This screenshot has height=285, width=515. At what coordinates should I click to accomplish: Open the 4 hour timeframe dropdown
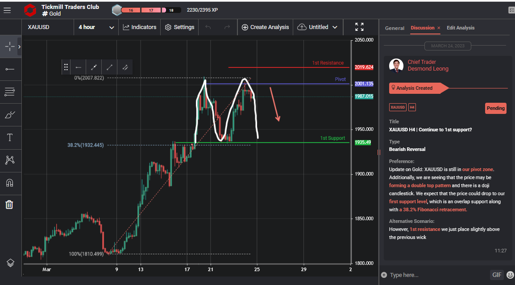pyautogui.click(x=96, y=27)
